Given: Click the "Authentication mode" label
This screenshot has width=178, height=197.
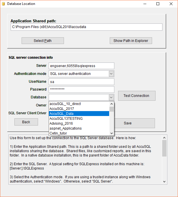Looking at the screenshot, I should (30, 74).
